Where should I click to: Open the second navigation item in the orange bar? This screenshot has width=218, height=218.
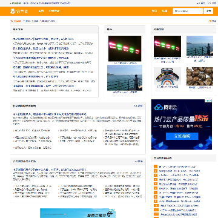click(54, 11)
